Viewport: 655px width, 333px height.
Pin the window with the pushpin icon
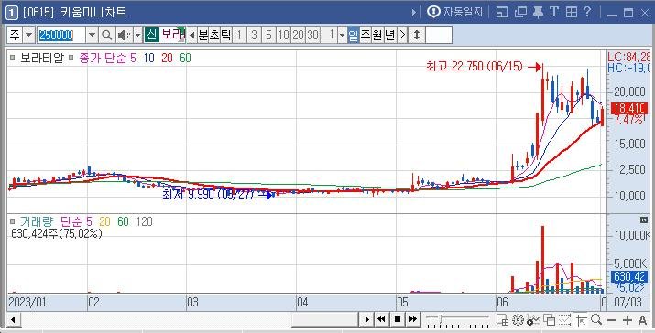(538, 13)
